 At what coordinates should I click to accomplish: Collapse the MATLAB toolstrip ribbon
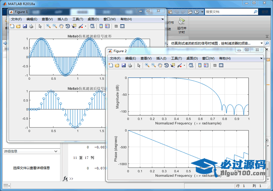click(267, 37)
